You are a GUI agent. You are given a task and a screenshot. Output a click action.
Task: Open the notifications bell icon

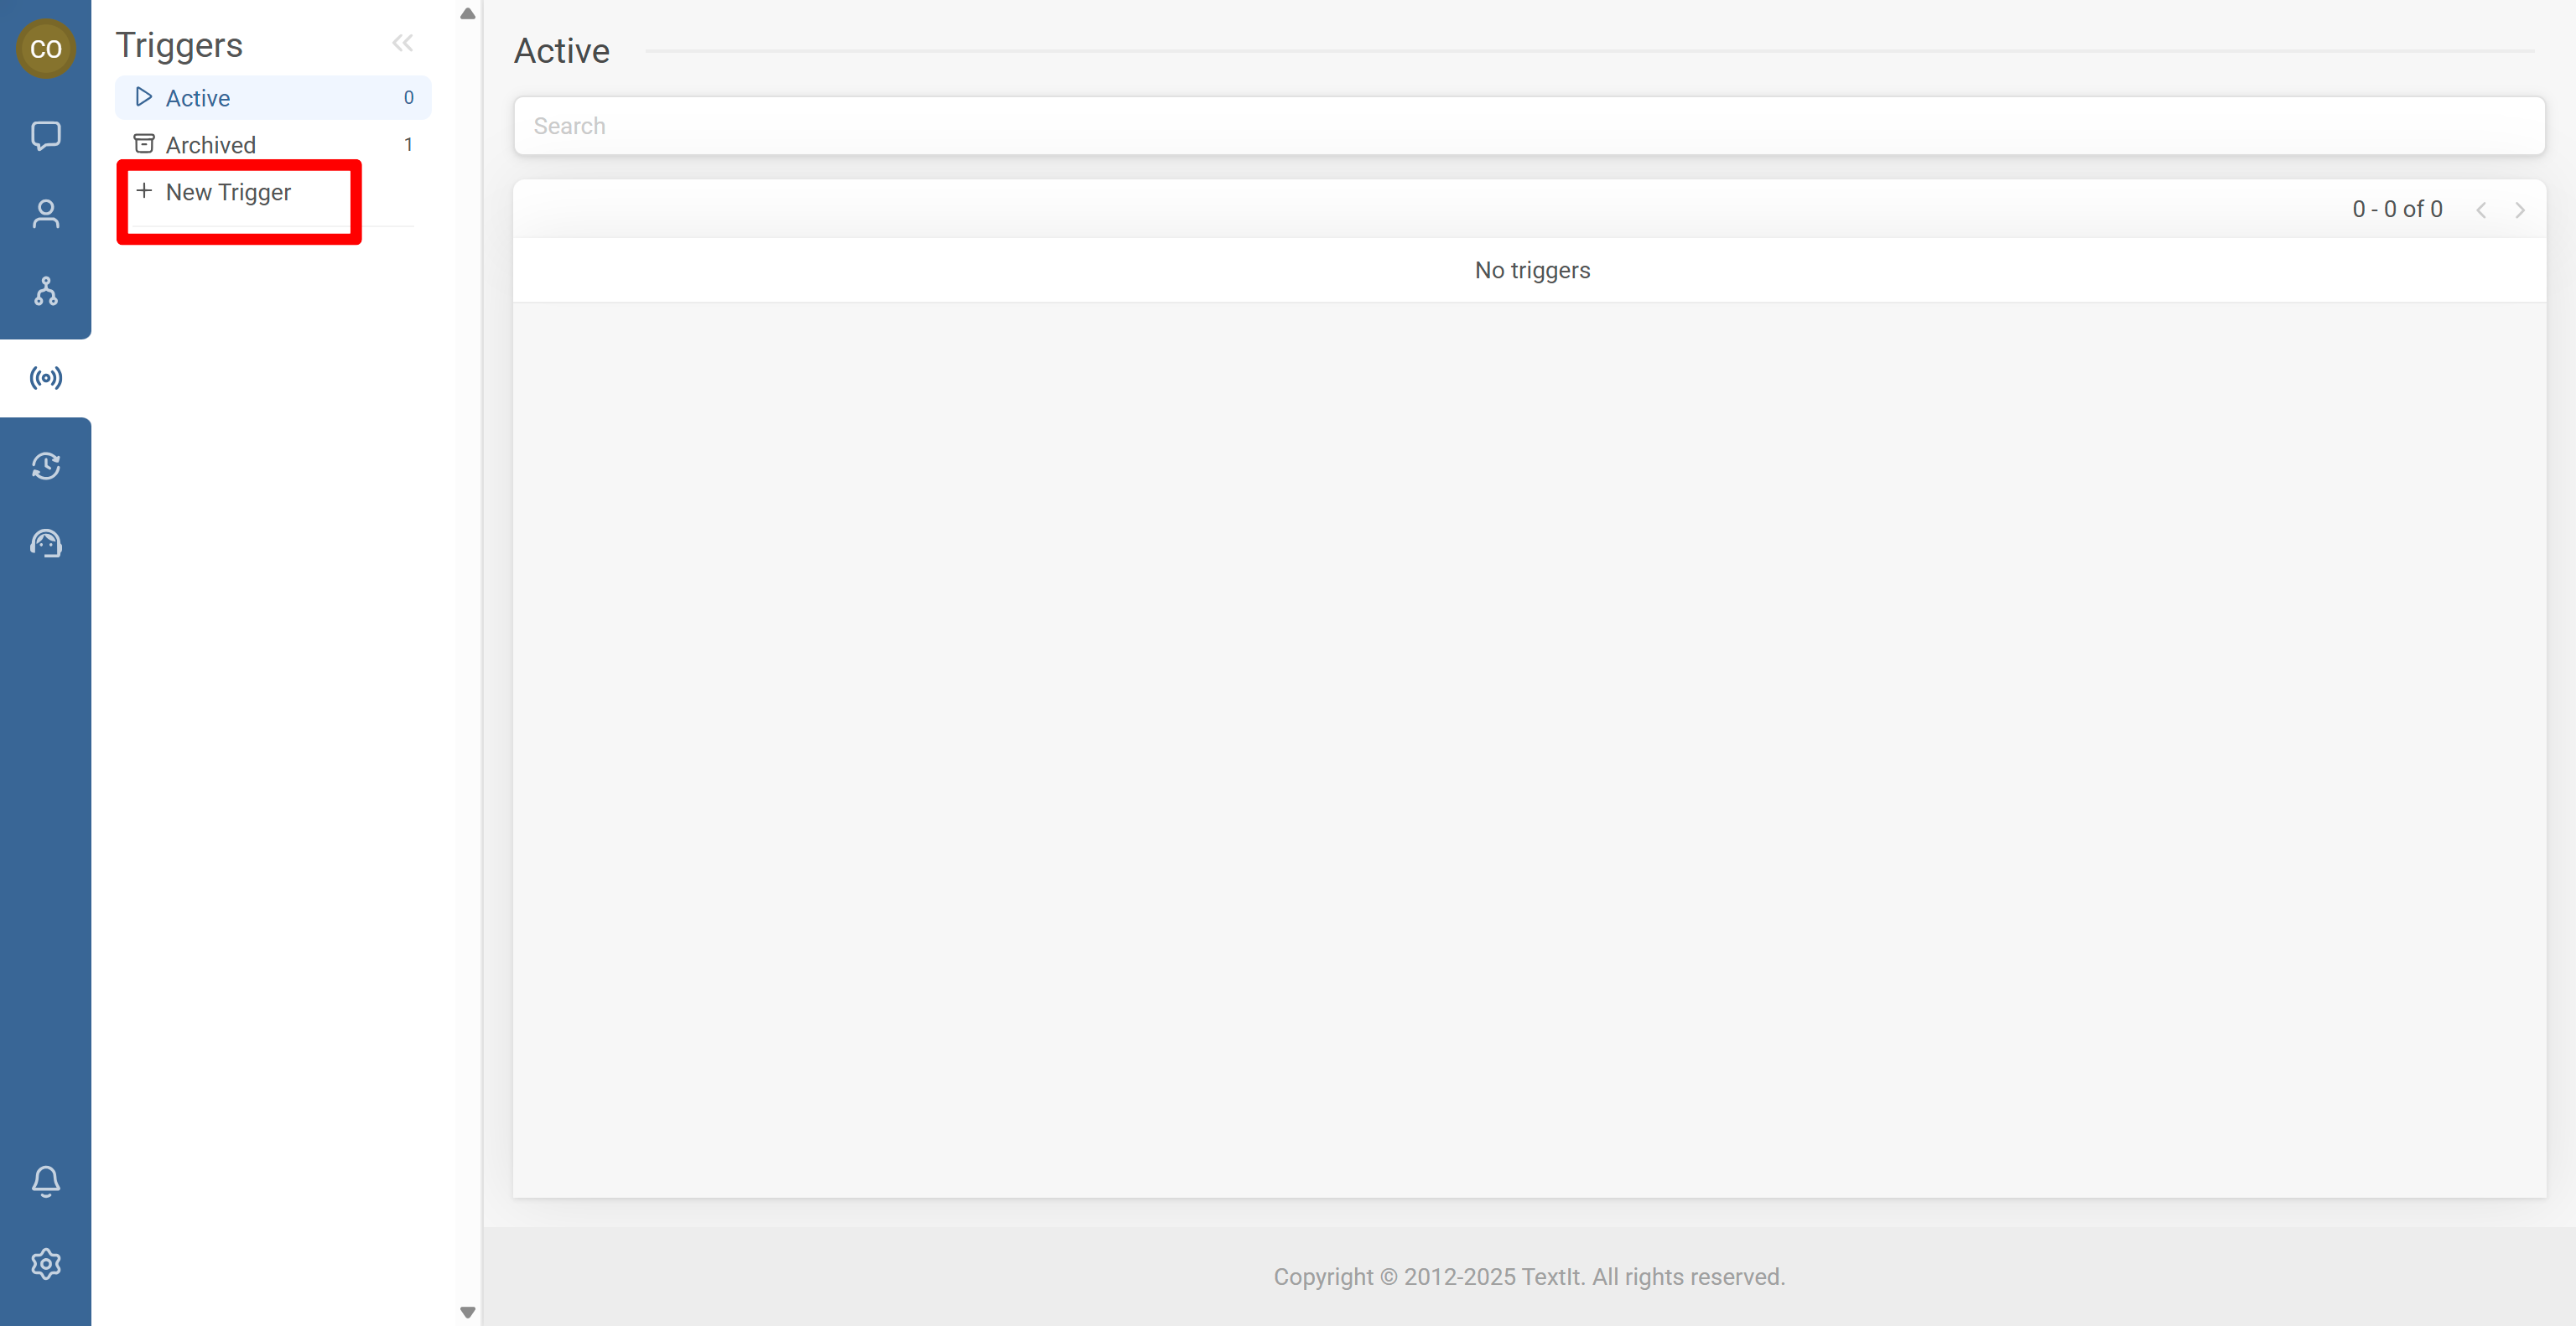pyautogui.click(x=46, y=1181)
